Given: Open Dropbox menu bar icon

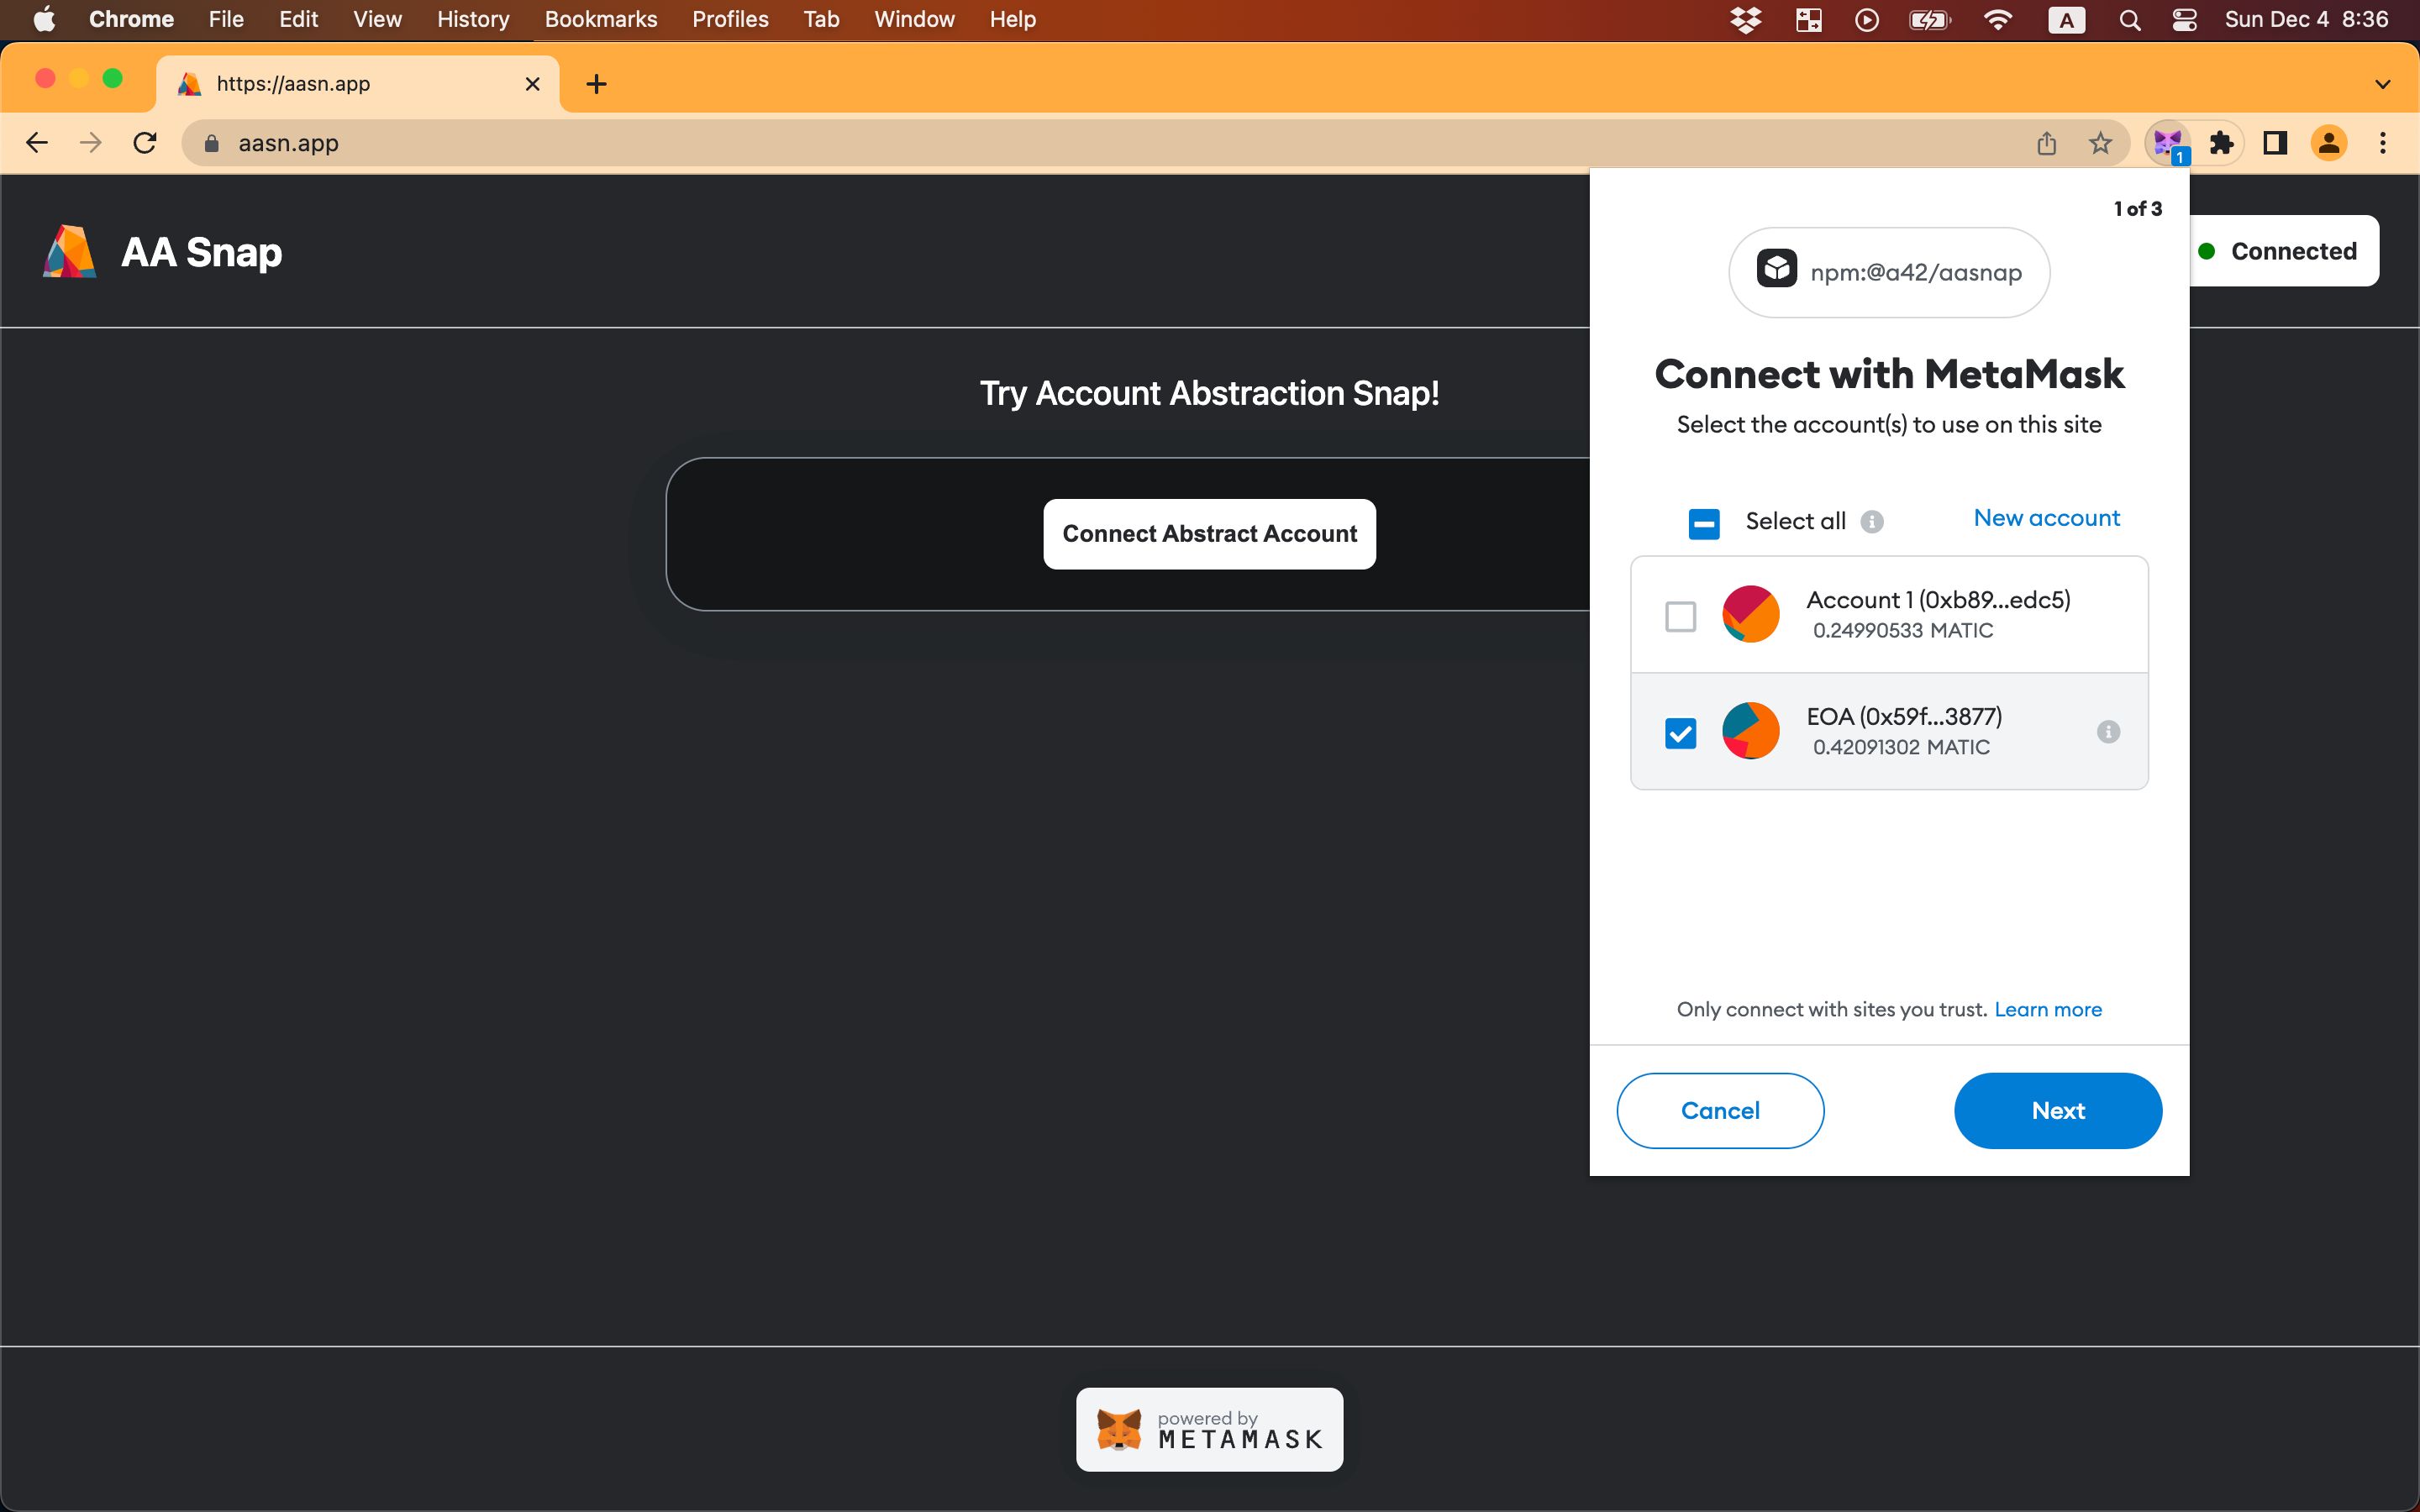Looking at the screenshot, I should pos(1746,19).
